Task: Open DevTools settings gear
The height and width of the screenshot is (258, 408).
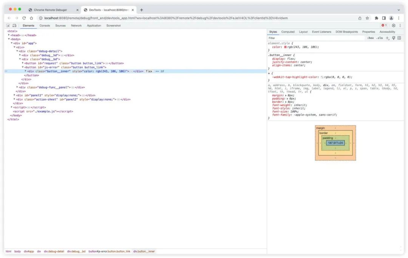Action: click(x=393, y=25)
